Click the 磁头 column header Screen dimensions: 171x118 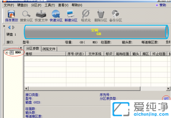tap(136, 54)
